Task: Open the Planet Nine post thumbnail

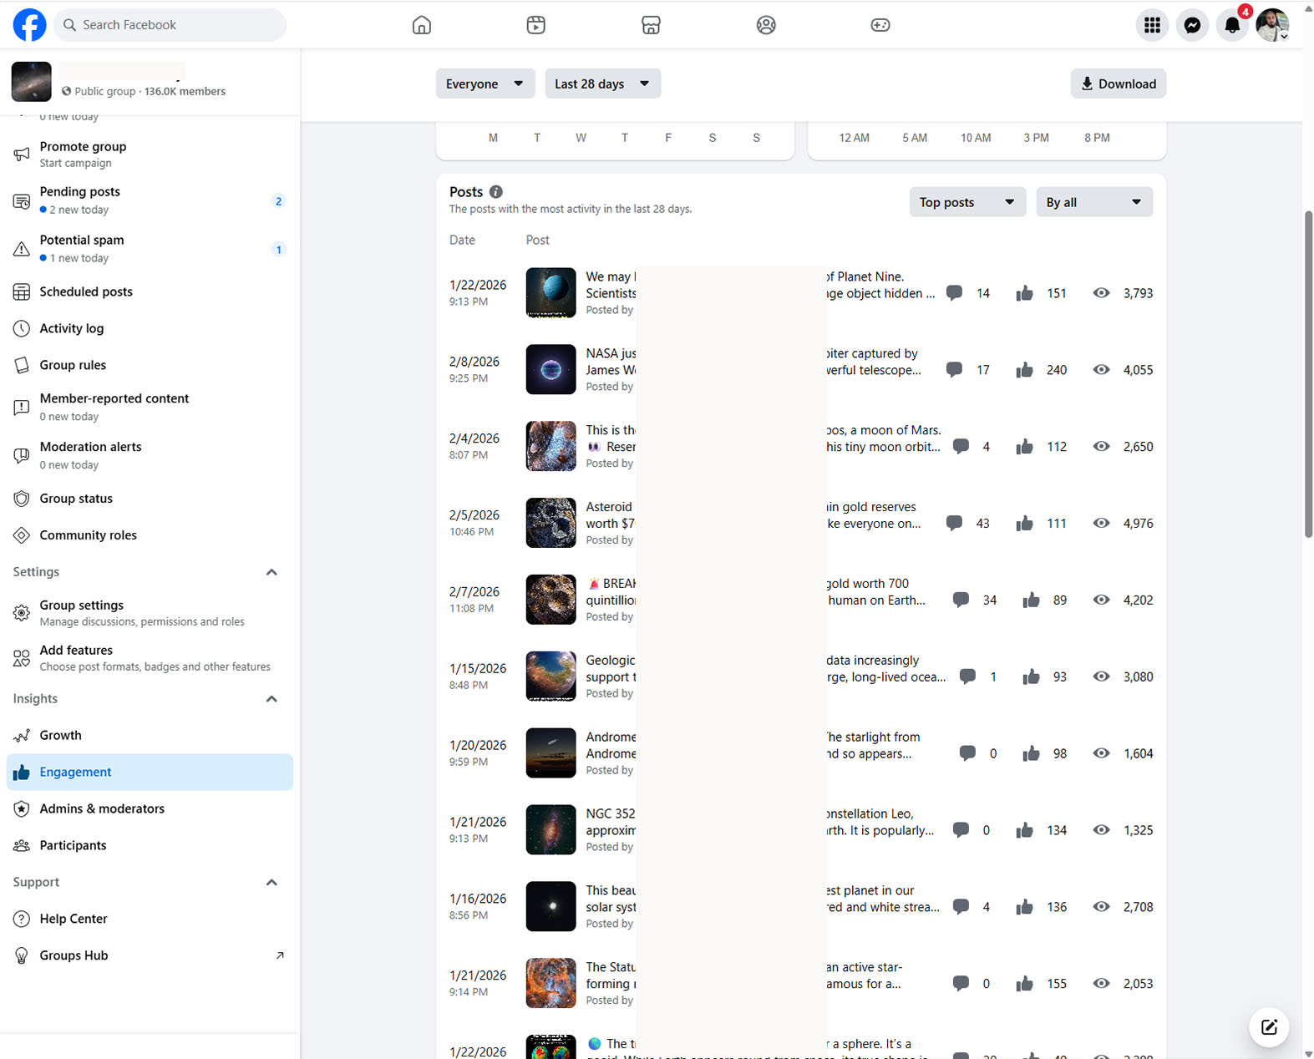Action: click(550, 293)
